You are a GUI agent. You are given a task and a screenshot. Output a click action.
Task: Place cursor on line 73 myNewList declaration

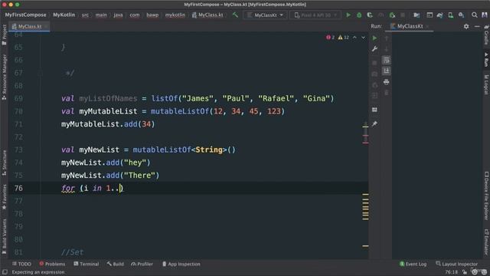tap(148, 150)
